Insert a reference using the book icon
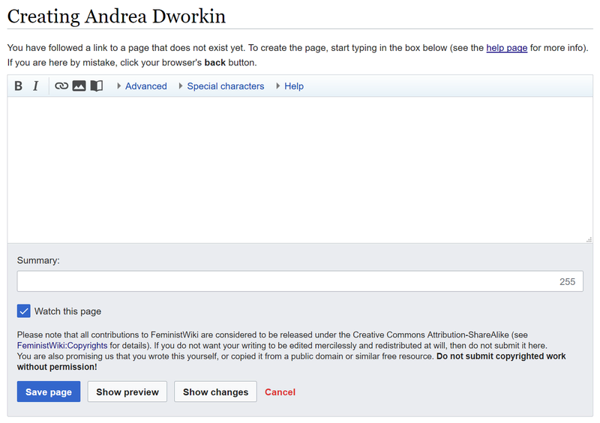Viewport: 600px width, 423px height. (97, 86)
